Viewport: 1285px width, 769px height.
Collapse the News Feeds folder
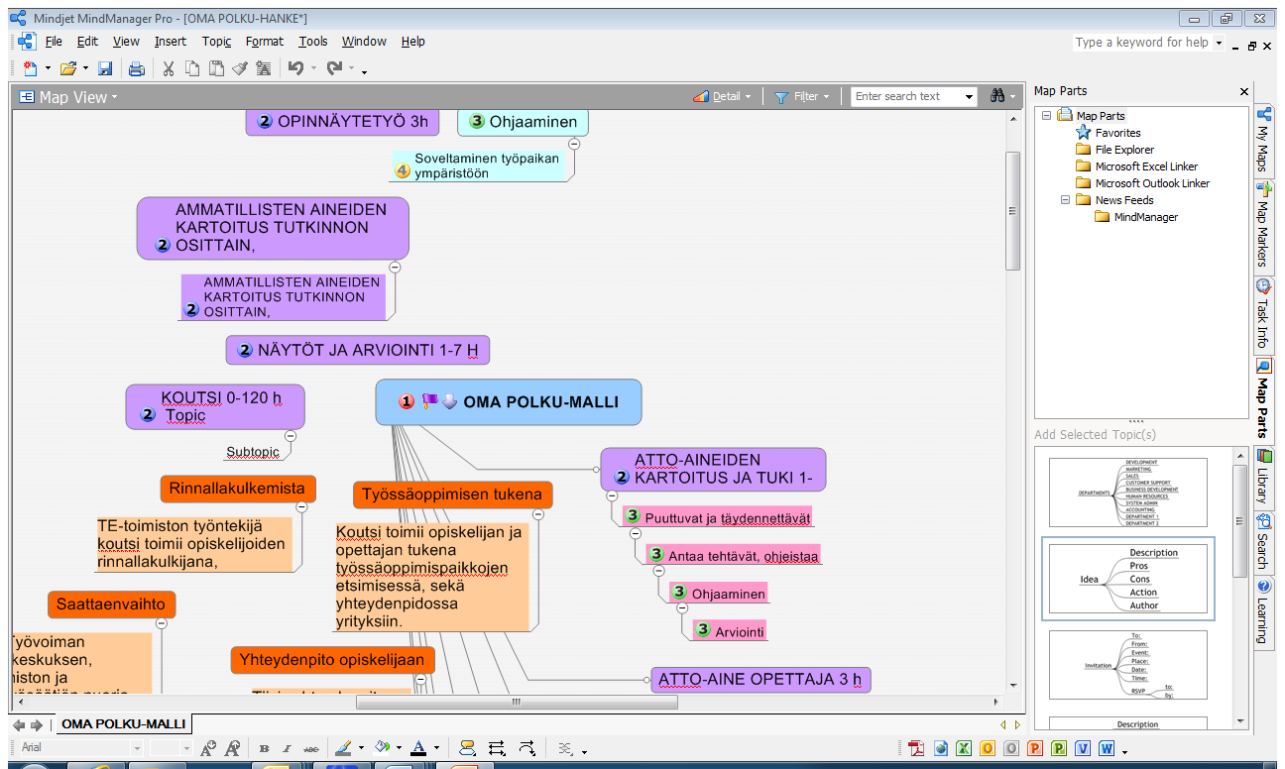pyautogui.click(x=1066, y=199)
